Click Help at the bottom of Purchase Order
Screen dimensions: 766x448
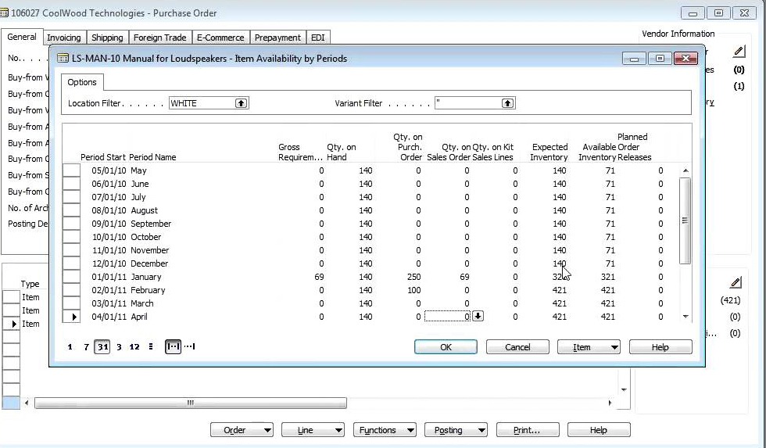pos(599,430)
